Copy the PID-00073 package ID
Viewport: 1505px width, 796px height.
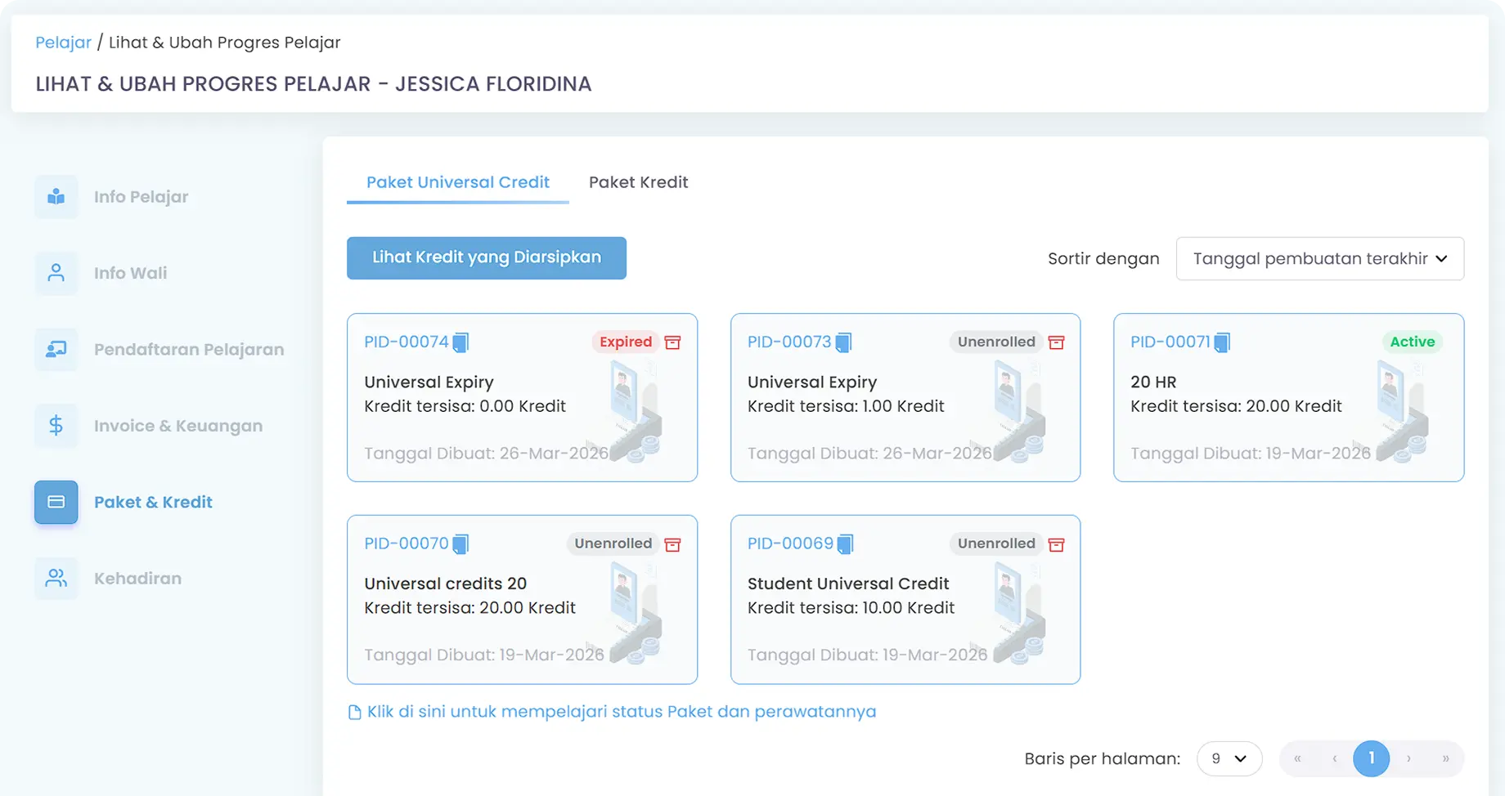(x=843, y=342)
